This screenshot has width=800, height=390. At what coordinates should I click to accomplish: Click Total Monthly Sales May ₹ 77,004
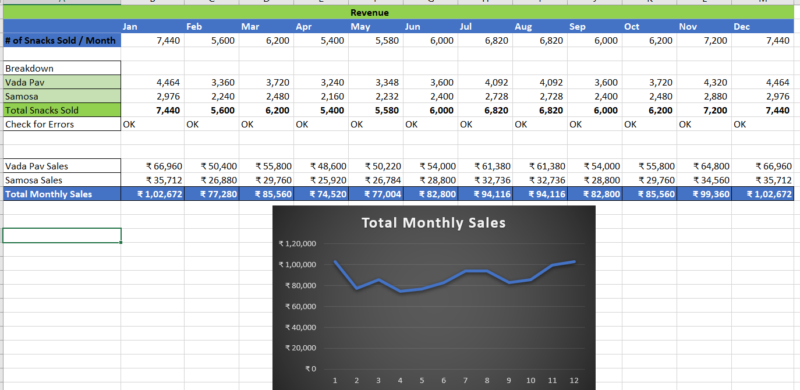376,194
